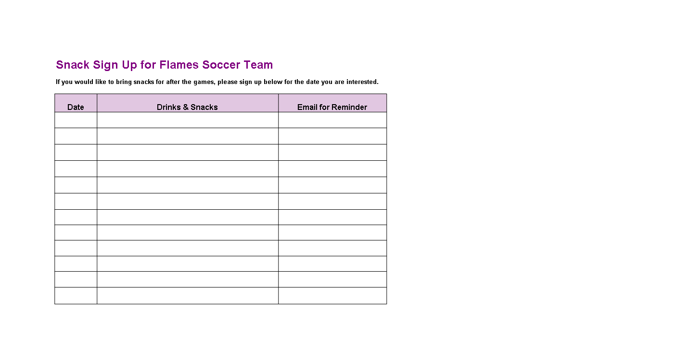
Task: Click the instruction sentence below the title
Action: 217,82
